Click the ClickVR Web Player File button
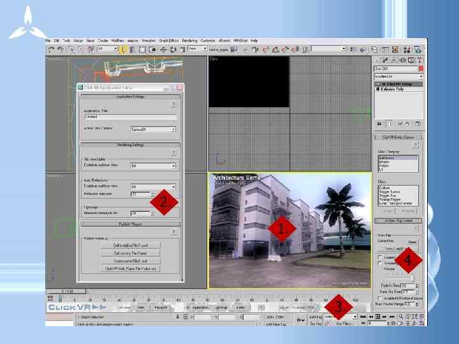Screen dimensions: 459x344 tap(130, 268)
